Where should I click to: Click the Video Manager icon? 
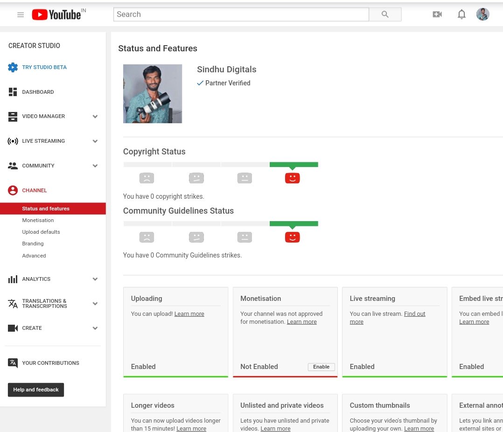(13, 117)
